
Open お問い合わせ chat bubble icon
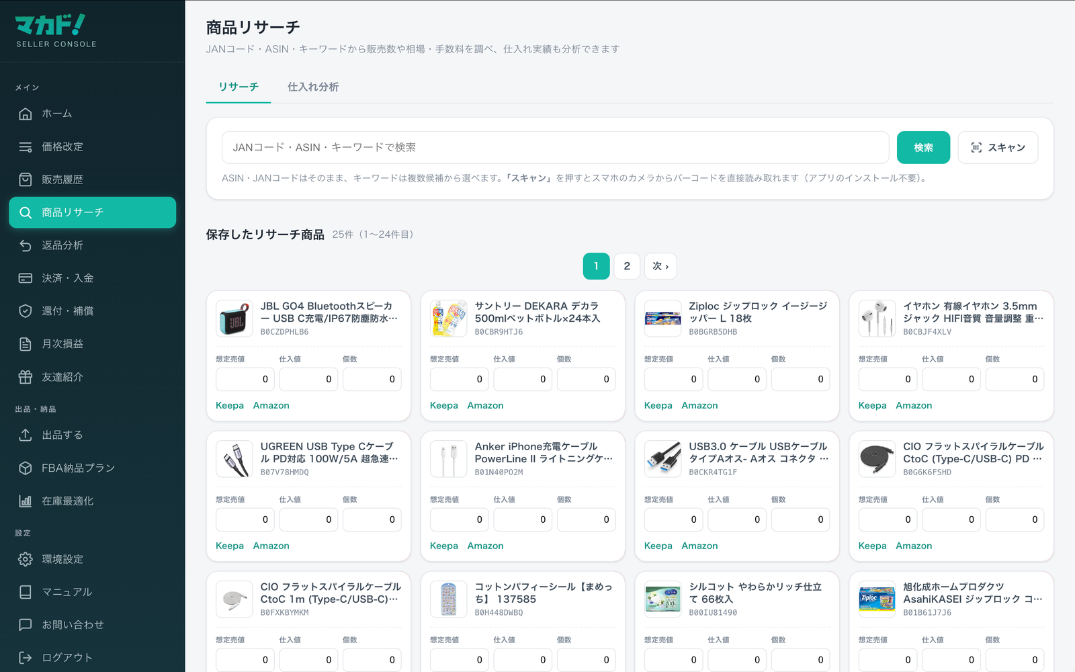[26, 625]
